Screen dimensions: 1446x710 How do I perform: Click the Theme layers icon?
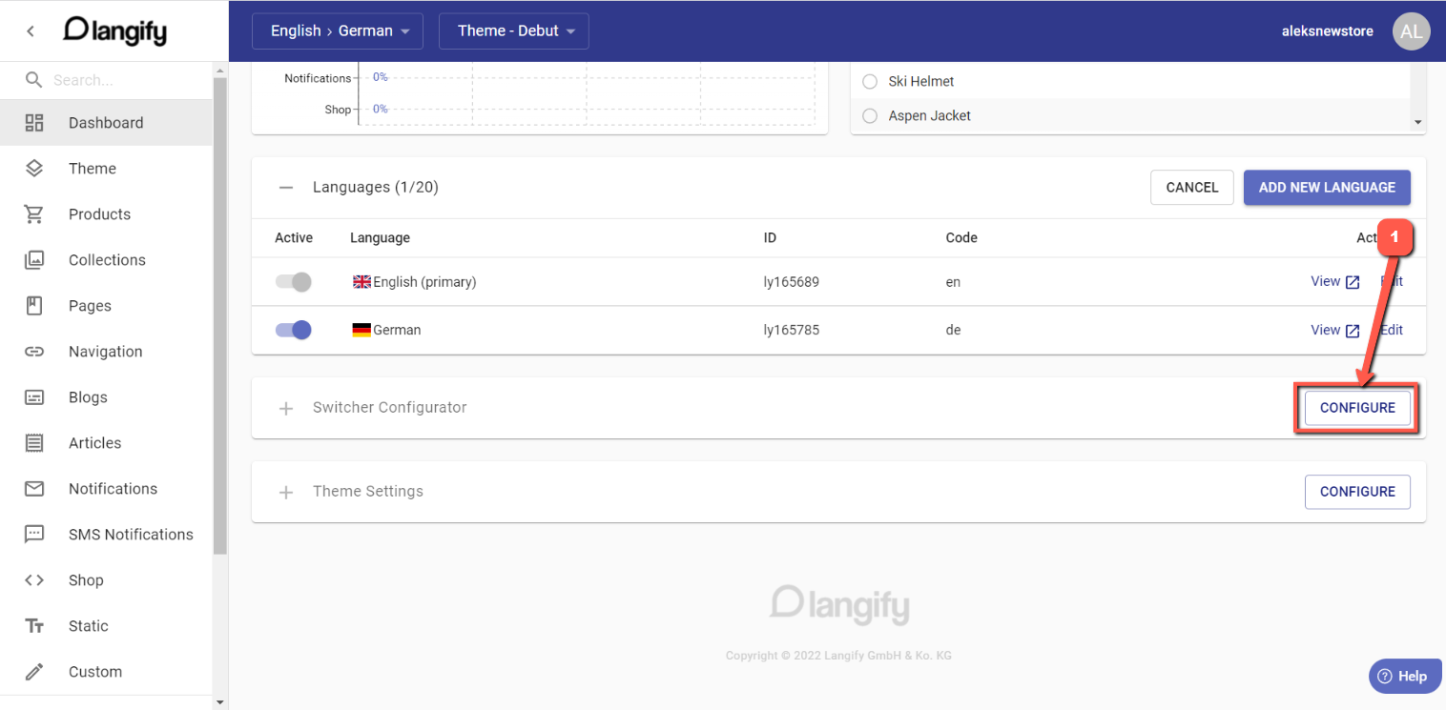(x=34, y=169)
